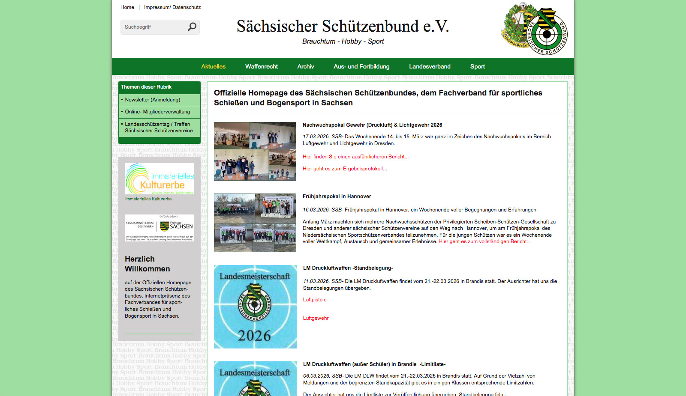Open the Ergebnisprotokoll link
Screen dimensions: 686x396
(345, 169)
